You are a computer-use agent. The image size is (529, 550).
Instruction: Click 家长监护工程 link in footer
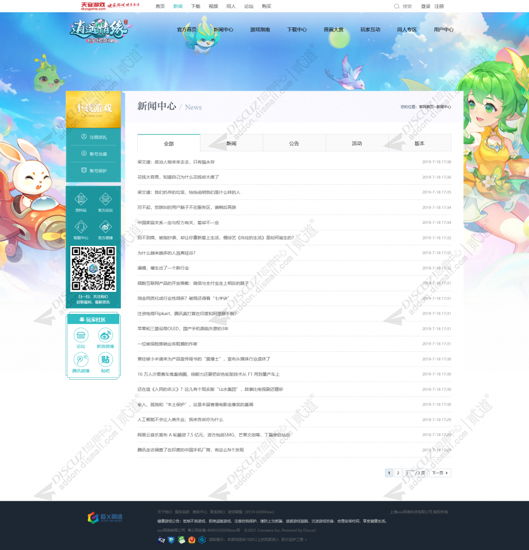point(294,540)
